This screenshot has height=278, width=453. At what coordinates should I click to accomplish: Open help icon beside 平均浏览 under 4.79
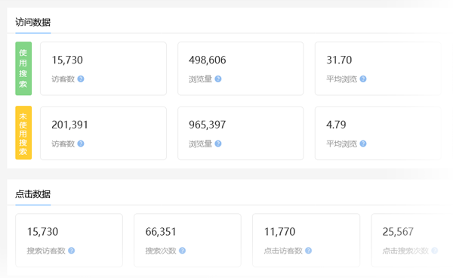pos(363,144)
